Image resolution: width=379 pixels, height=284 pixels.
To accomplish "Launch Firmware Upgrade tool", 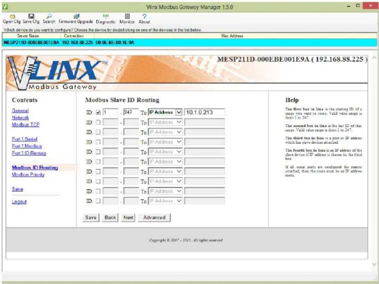I will coord(76,19).
